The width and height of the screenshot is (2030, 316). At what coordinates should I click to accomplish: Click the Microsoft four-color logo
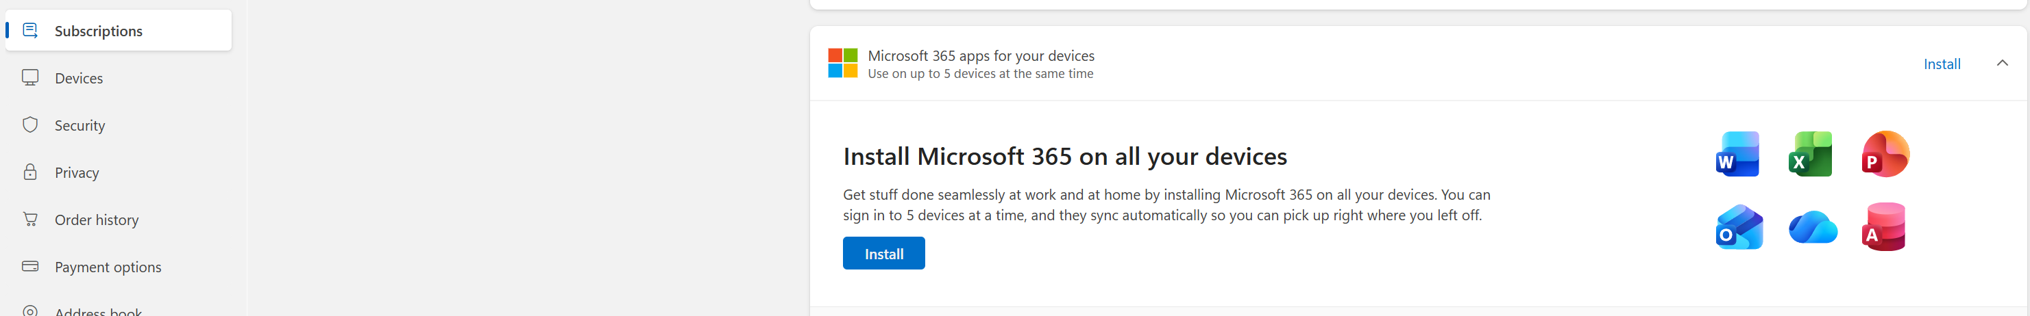click(842, 63)
